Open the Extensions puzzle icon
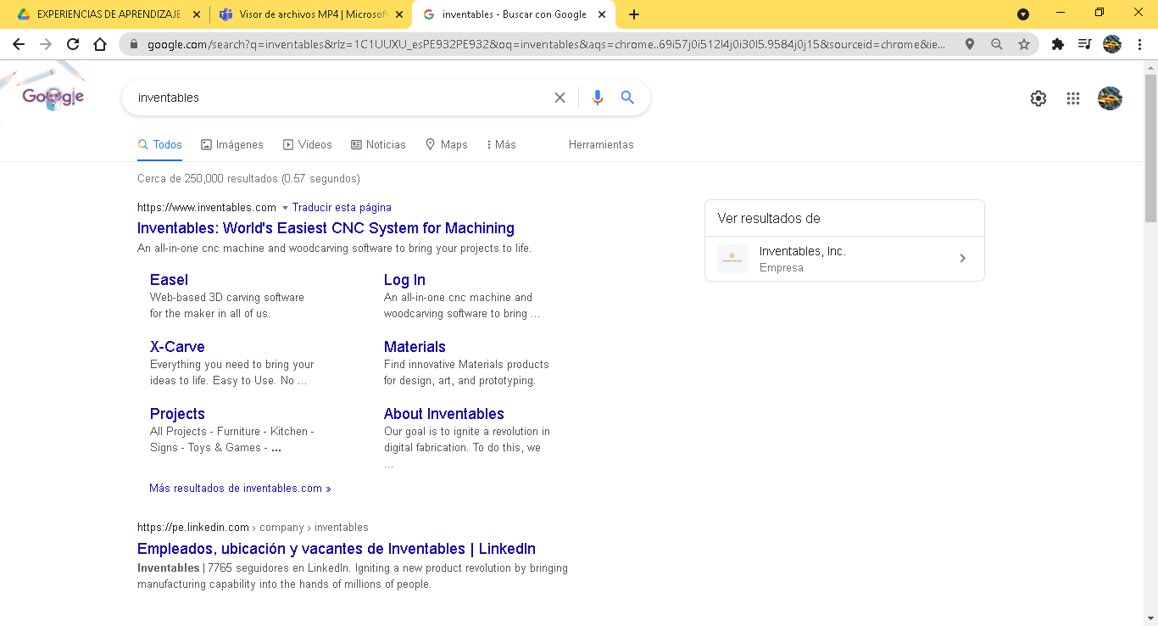 (x=1058, y=44)
